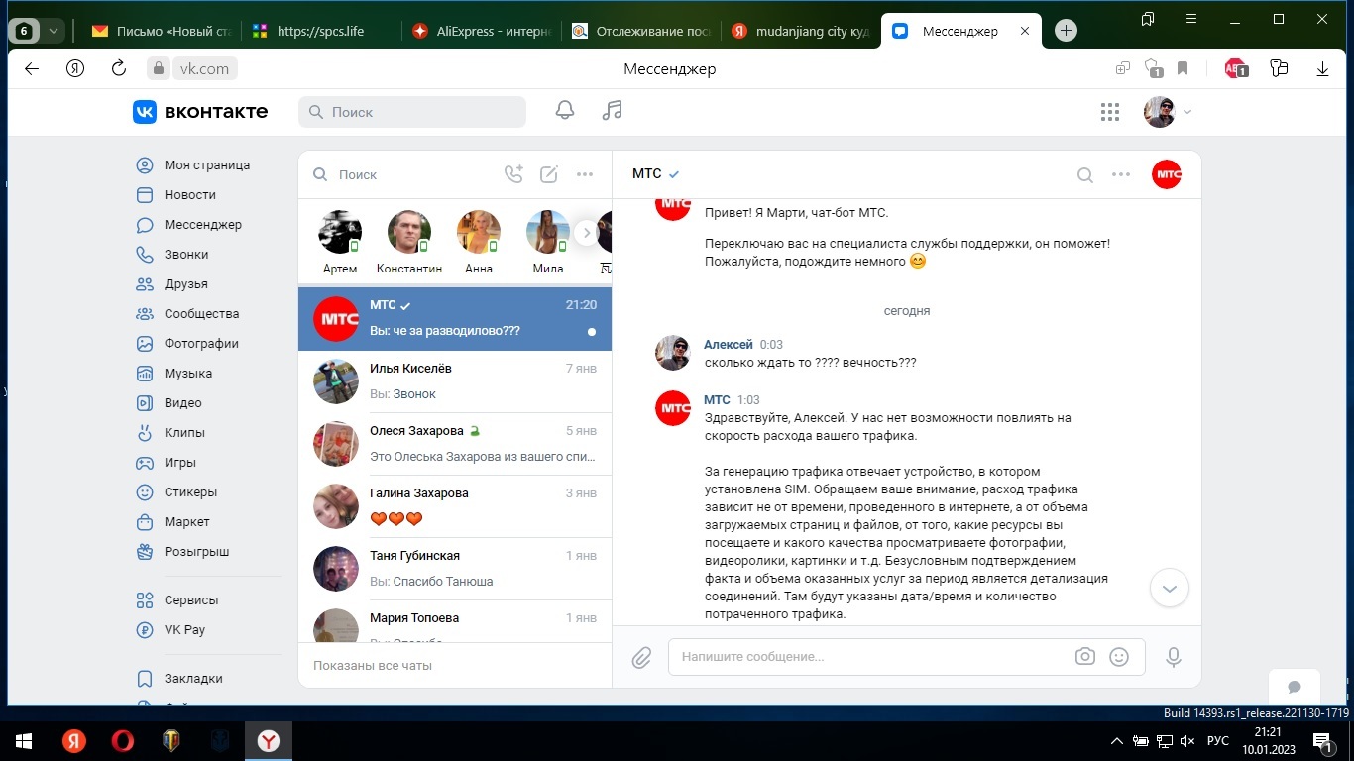Open Алексей sender name link
This screenshot has width=1354, height=761.
(x=729, y=345)
